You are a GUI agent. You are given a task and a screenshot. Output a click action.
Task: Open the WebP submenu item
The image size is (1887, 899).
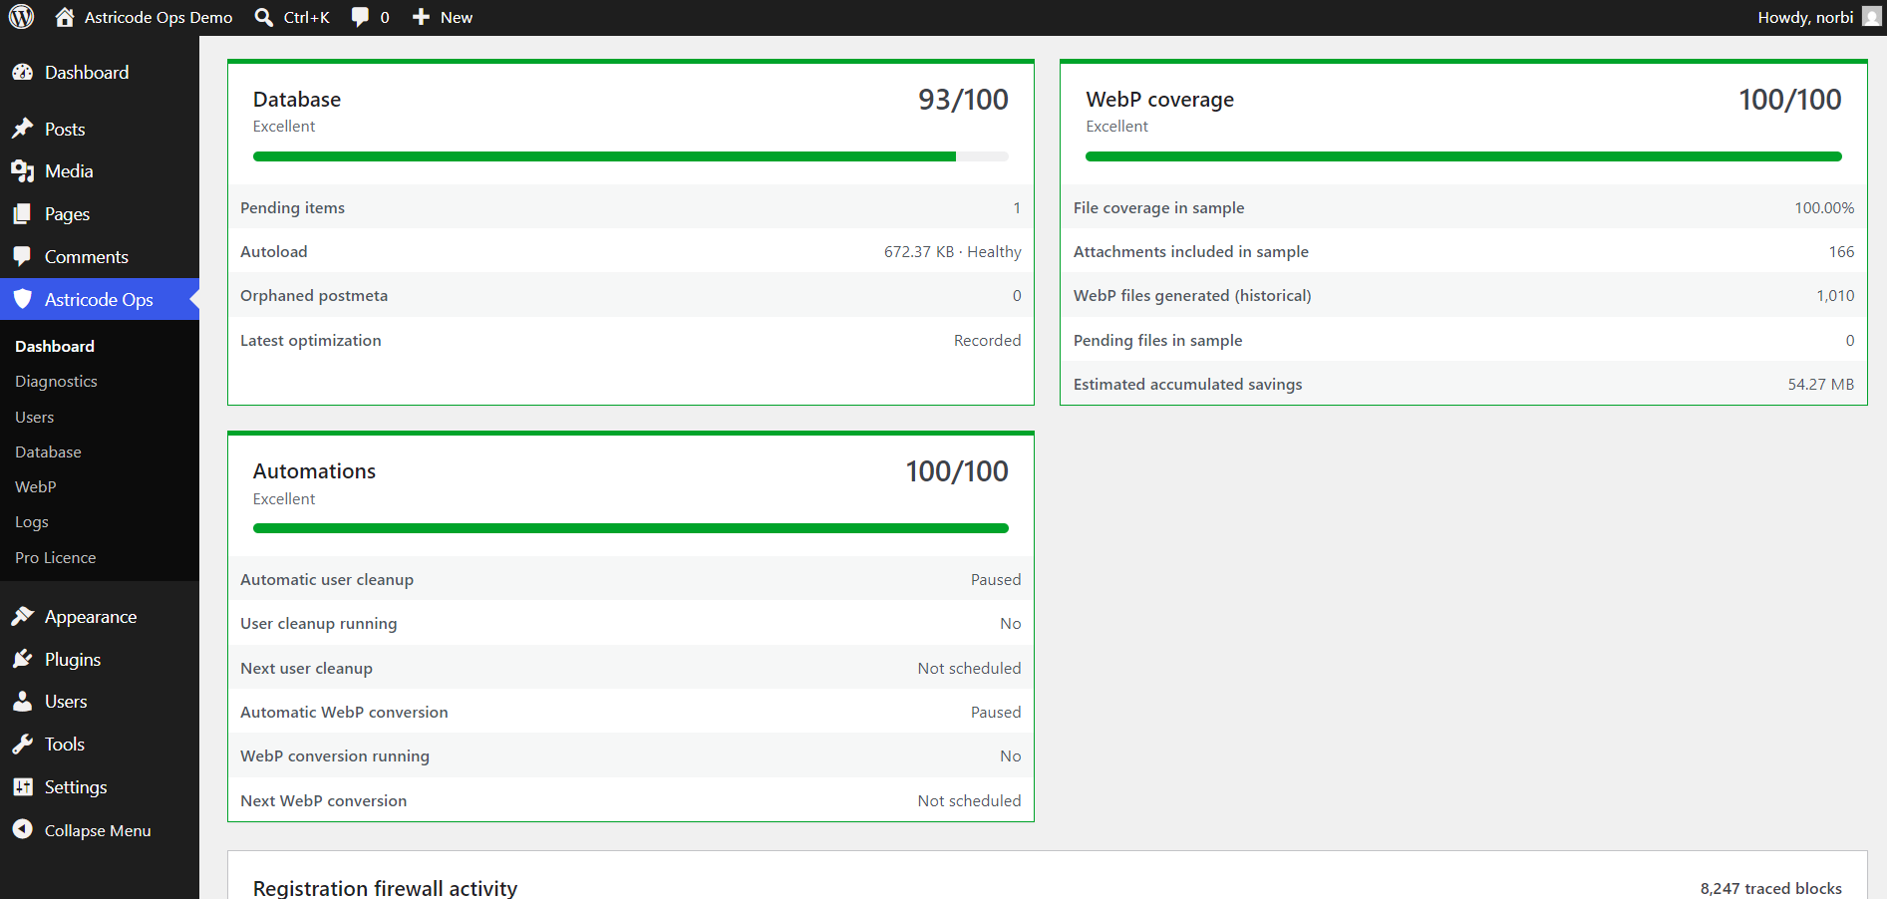pos(35,487)
